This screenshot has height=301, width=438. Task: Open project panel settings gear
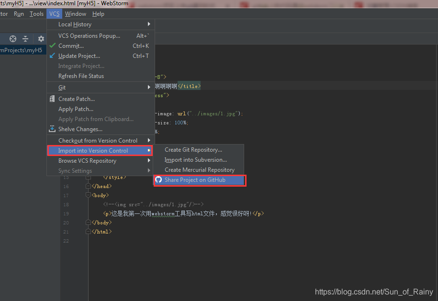pos(41,39)
